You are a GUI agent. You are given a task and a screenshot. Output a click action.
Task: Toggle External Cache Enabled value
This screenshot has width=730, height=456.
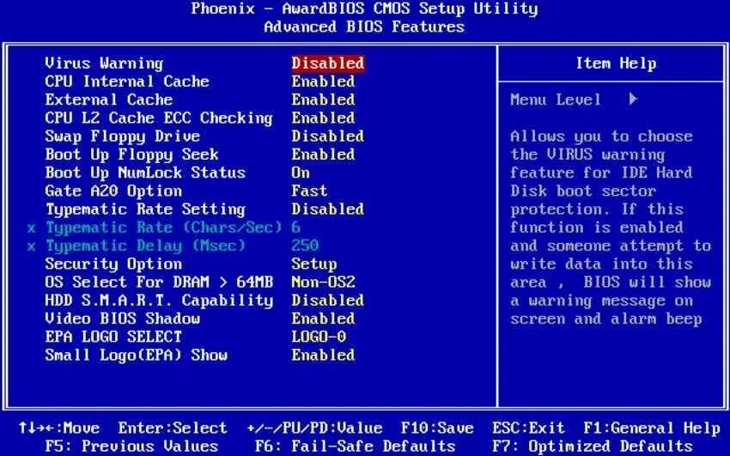coord(323,100)
